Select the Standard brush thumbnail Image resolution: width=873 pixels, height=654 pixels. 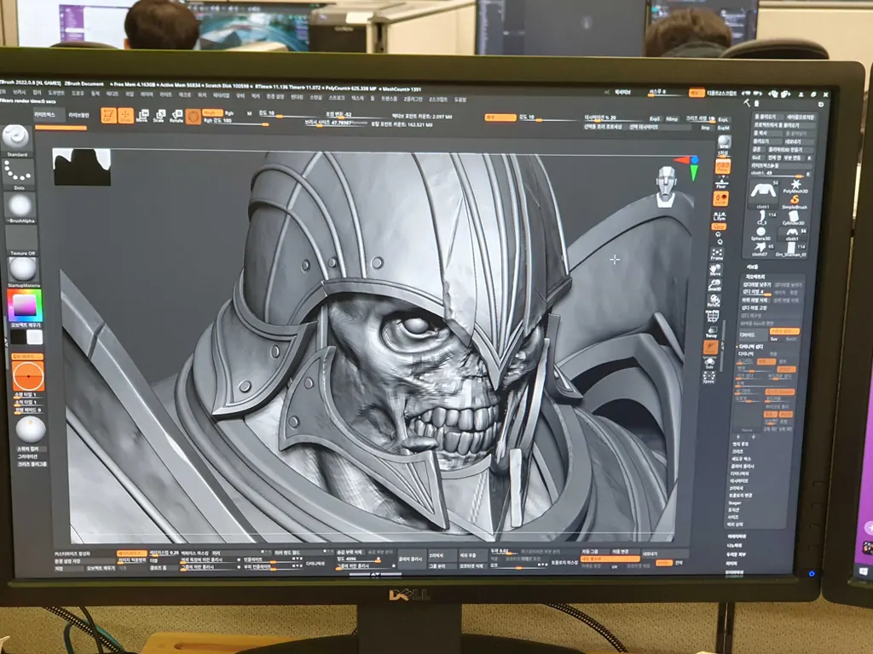click(16, 140)
